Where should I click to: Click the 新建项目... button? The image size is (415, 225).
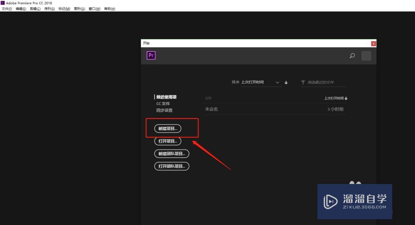coord(168,128)
